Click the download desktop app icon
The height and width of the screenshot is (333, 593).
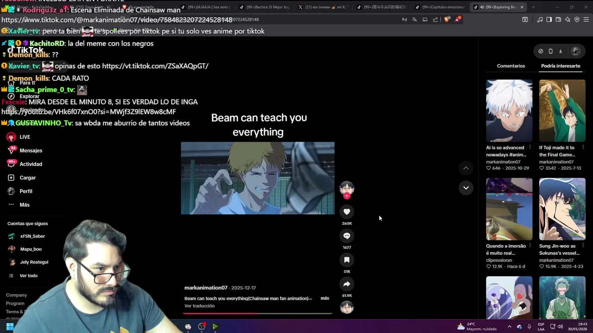coord(560,51)
